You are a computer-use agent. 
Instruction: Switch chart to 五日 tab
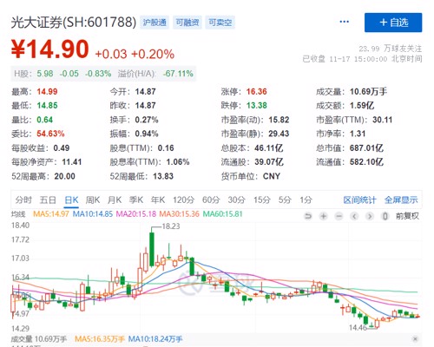coord(48,200)
